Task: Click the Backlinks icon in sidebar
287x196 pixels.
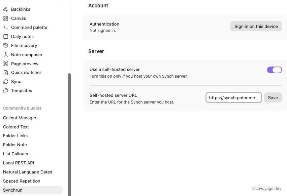Action: coord(6,9)
